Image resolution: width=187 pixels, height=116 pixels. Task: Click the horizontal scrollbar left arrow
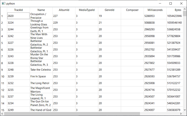(x=2, y=114)
